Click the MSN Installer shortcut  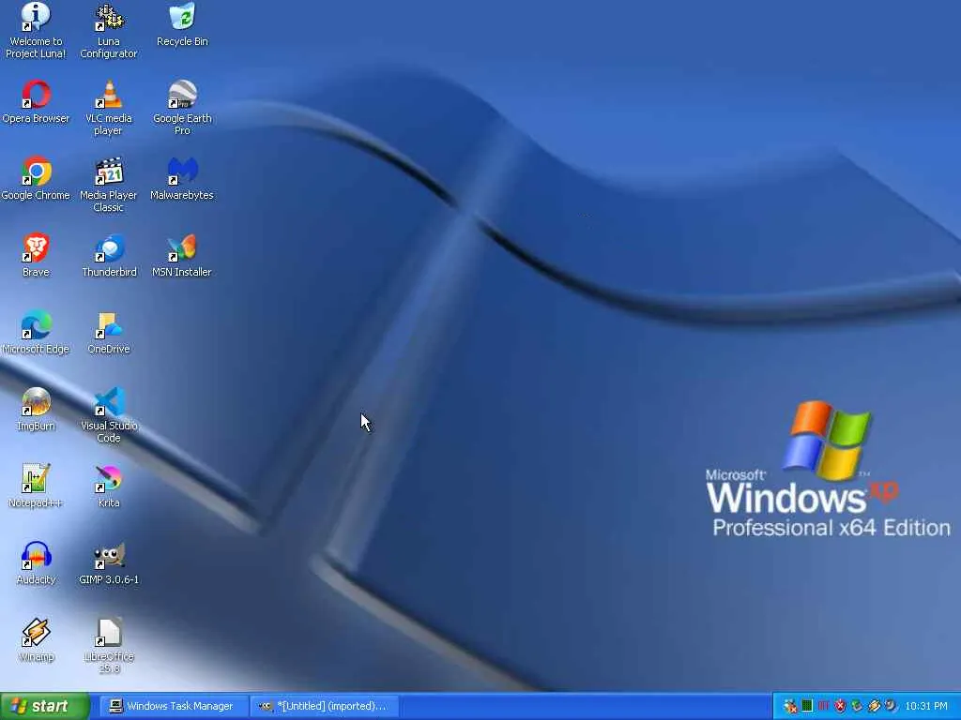(182, 255)
